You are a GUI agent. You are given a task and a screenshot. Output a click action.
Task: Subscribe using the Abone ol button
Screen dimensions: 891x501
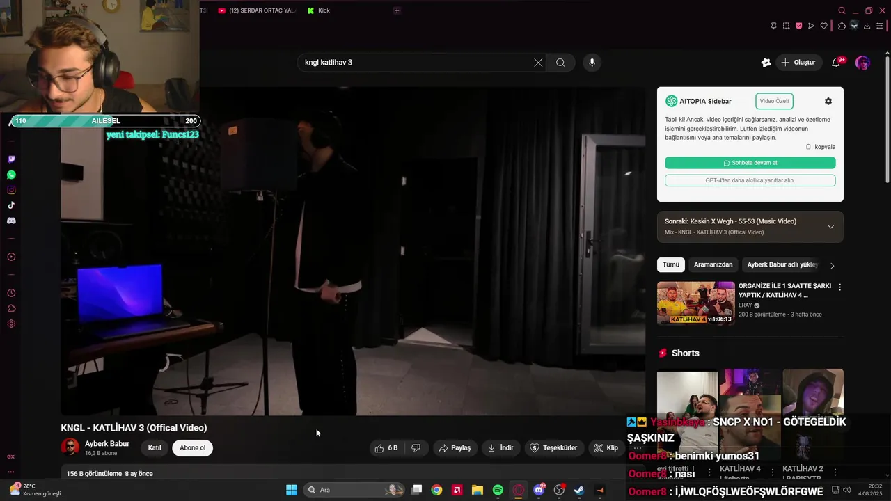[x=192, y=448]
